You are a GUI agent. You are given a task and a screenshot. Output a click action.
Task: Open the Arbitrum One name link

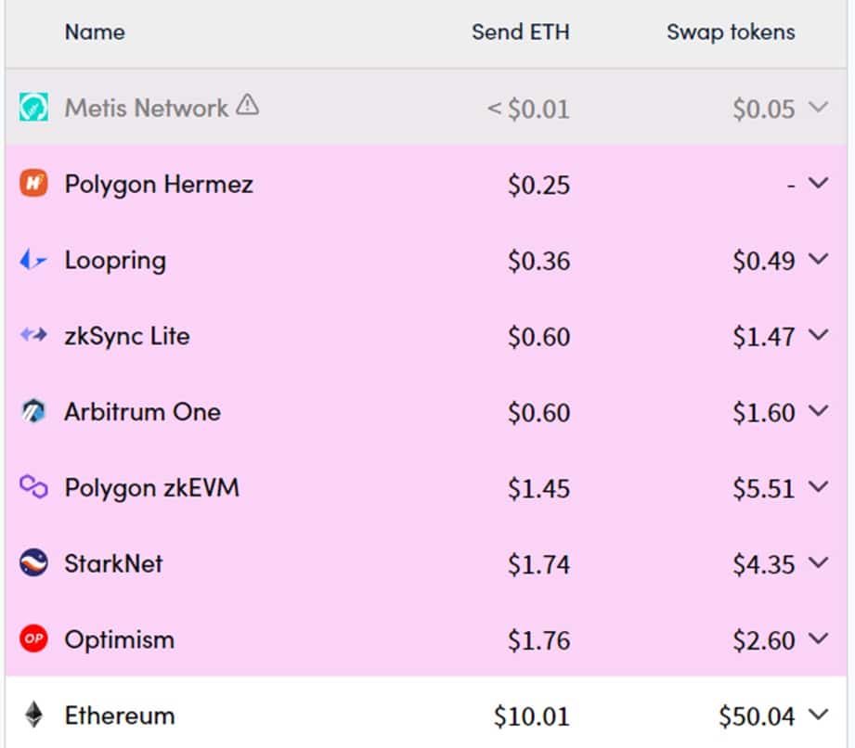click(x=143, y=412)
